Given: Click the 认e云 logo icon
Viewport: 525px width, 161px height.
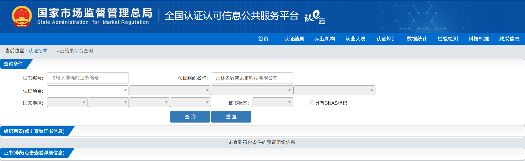Looking at the screenshot, I should point(315,17).
